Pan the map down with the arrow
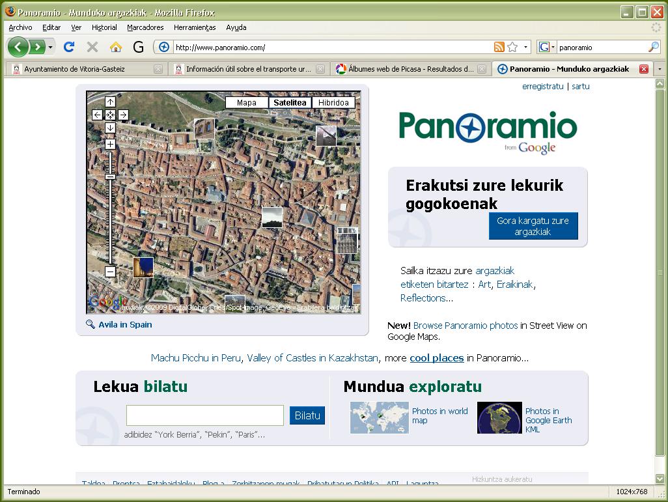The image size is (668, 502). coord(110,128)
